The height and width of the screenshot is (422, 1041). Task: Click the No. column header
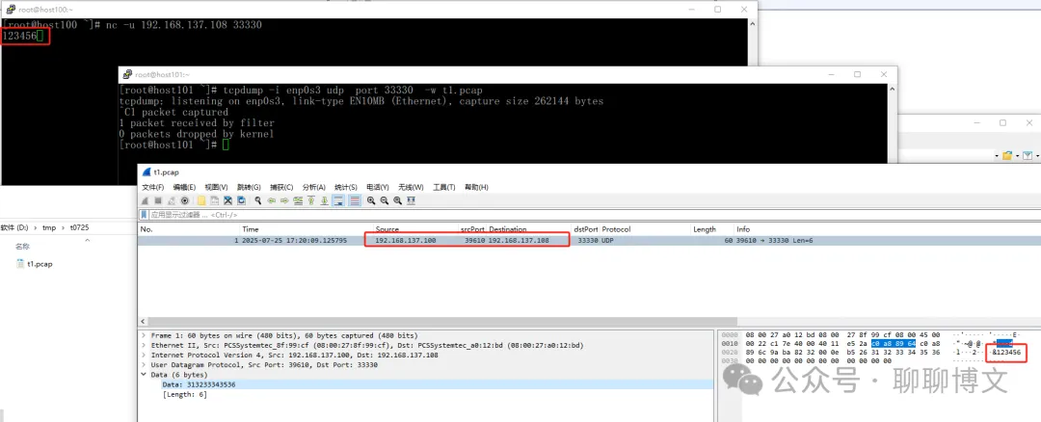pos(147,229)
